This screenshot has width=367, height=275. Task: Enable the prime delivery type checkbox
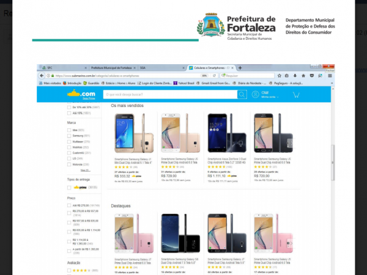(x=69, y=188)
